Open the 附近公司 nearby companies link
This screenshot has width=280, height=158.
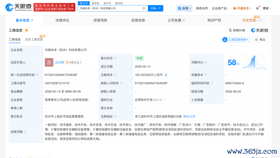click(189, 116)
